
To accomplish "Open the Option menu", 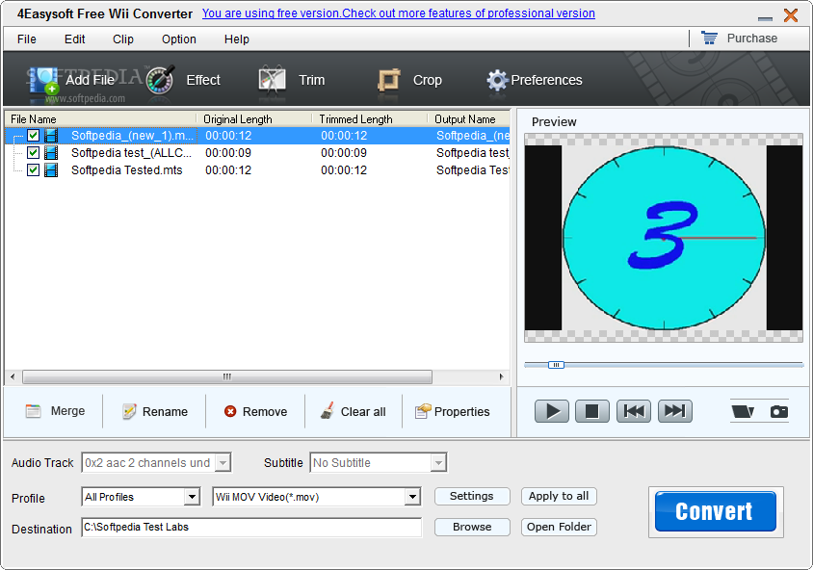I will tap(179, 39).
